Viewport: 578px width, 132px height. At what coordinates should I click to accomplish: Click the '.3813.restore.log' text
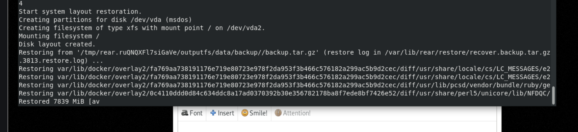tap(53, 61)
